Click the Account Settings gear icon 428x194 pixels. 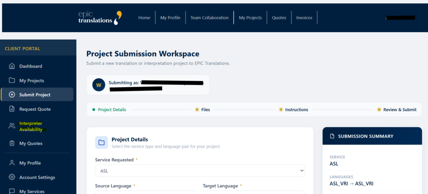coord(12,177)
